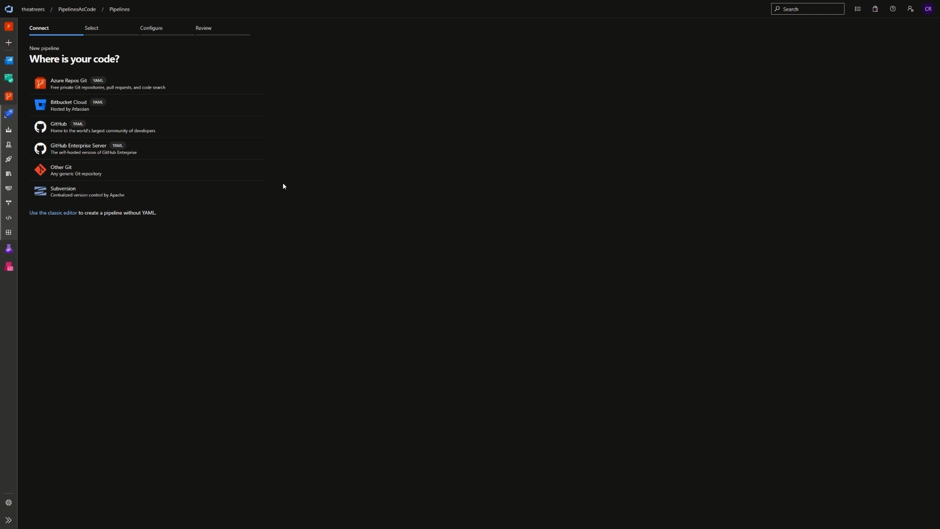The height and width of the screenshot is (529, 940).
Task: Click the settings gear icon
Action: [x=8, y=503]
